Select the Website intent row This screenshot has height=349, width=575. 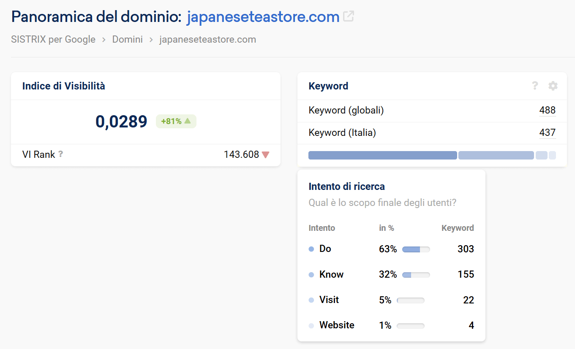click(x=391, y=325)
